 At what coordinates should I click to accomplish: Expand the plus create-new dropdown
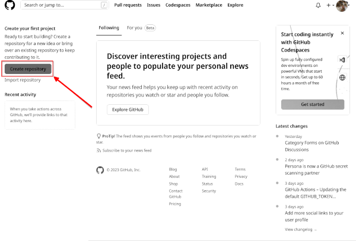329,5
